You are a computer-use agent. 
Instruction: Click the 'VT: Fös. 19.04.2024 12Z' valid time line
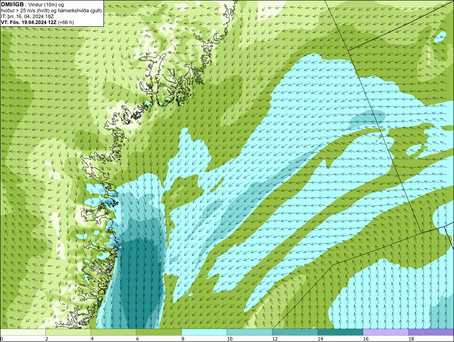tap(29, 22)
